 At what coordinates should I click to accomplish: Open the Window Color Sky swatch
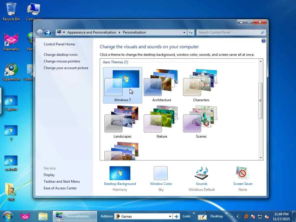pos(161,173)
